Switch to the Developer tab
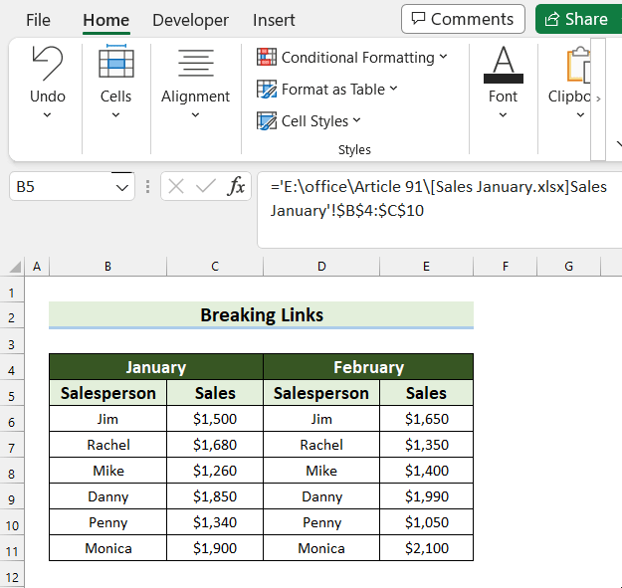This screenshot has width=622, height=588. click(190, 20)
